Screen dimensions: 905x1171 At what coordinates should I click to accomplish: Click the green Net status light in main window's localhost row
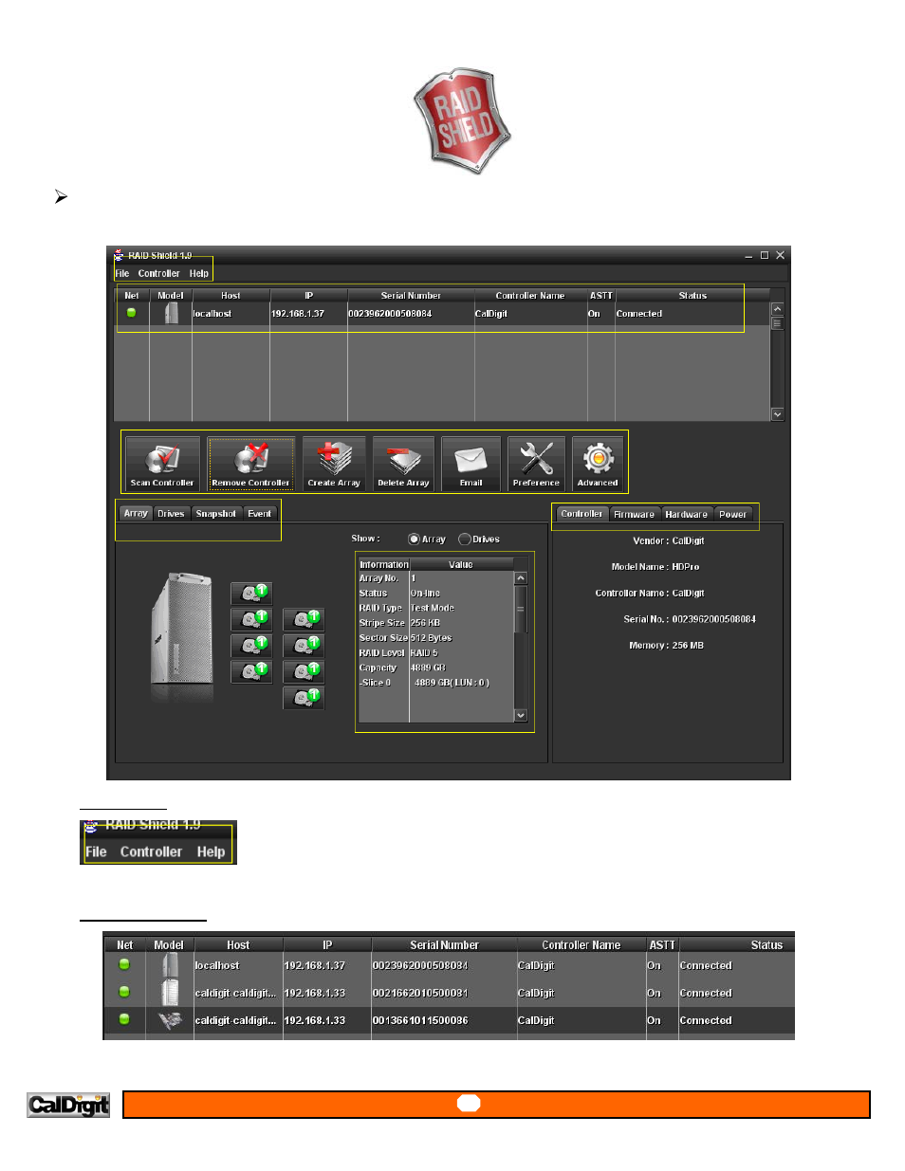[x=132, y=313]
